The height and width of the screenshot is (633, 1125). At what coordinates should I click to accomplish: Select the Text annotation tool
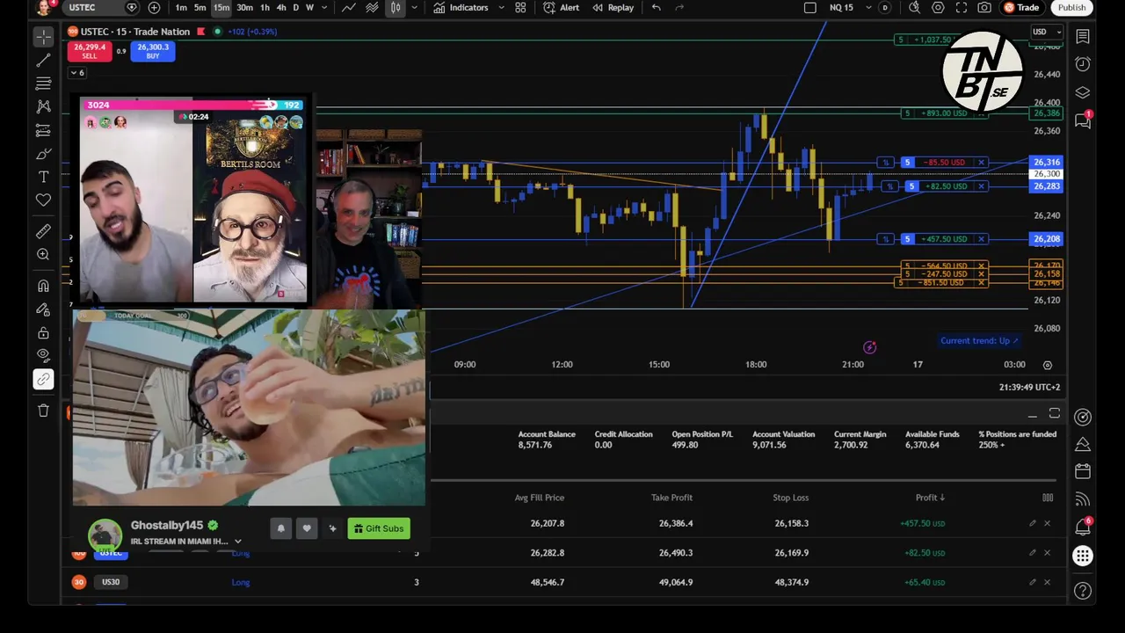43,177
